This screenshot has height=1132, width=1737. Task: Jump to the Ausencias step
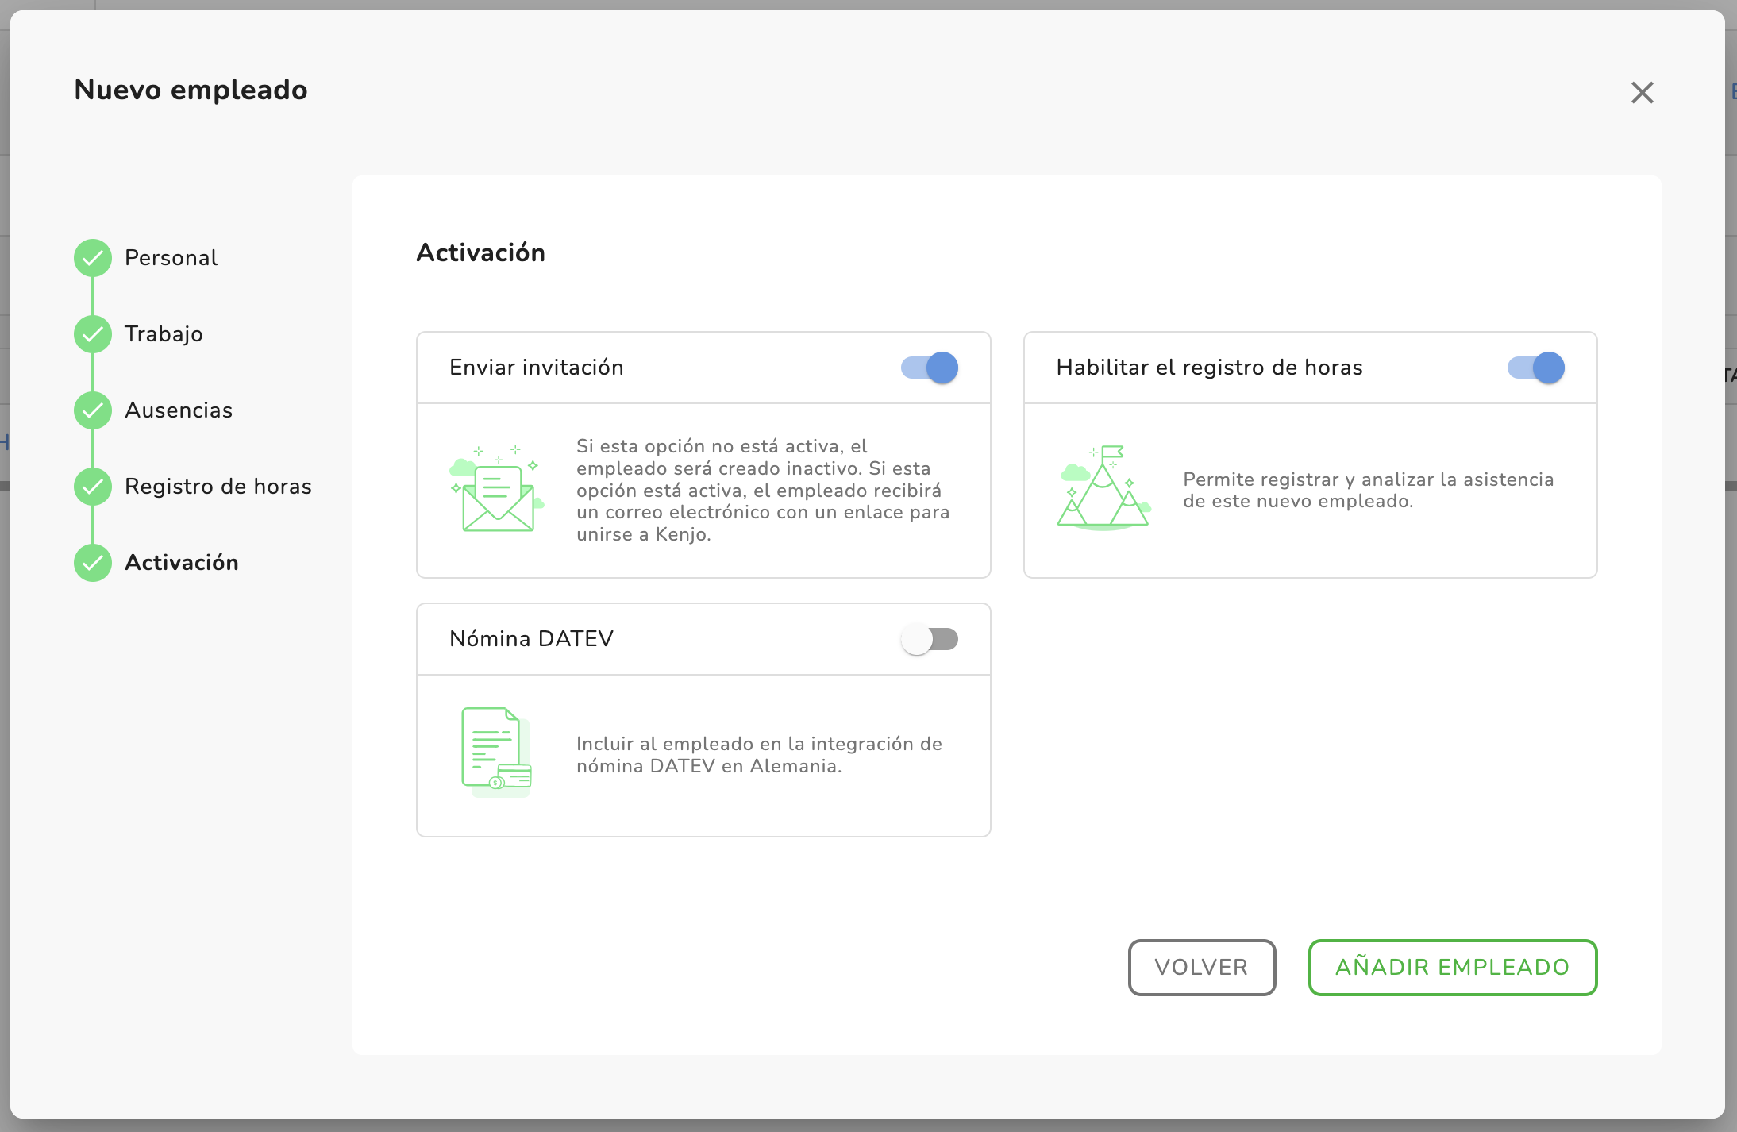179,410
